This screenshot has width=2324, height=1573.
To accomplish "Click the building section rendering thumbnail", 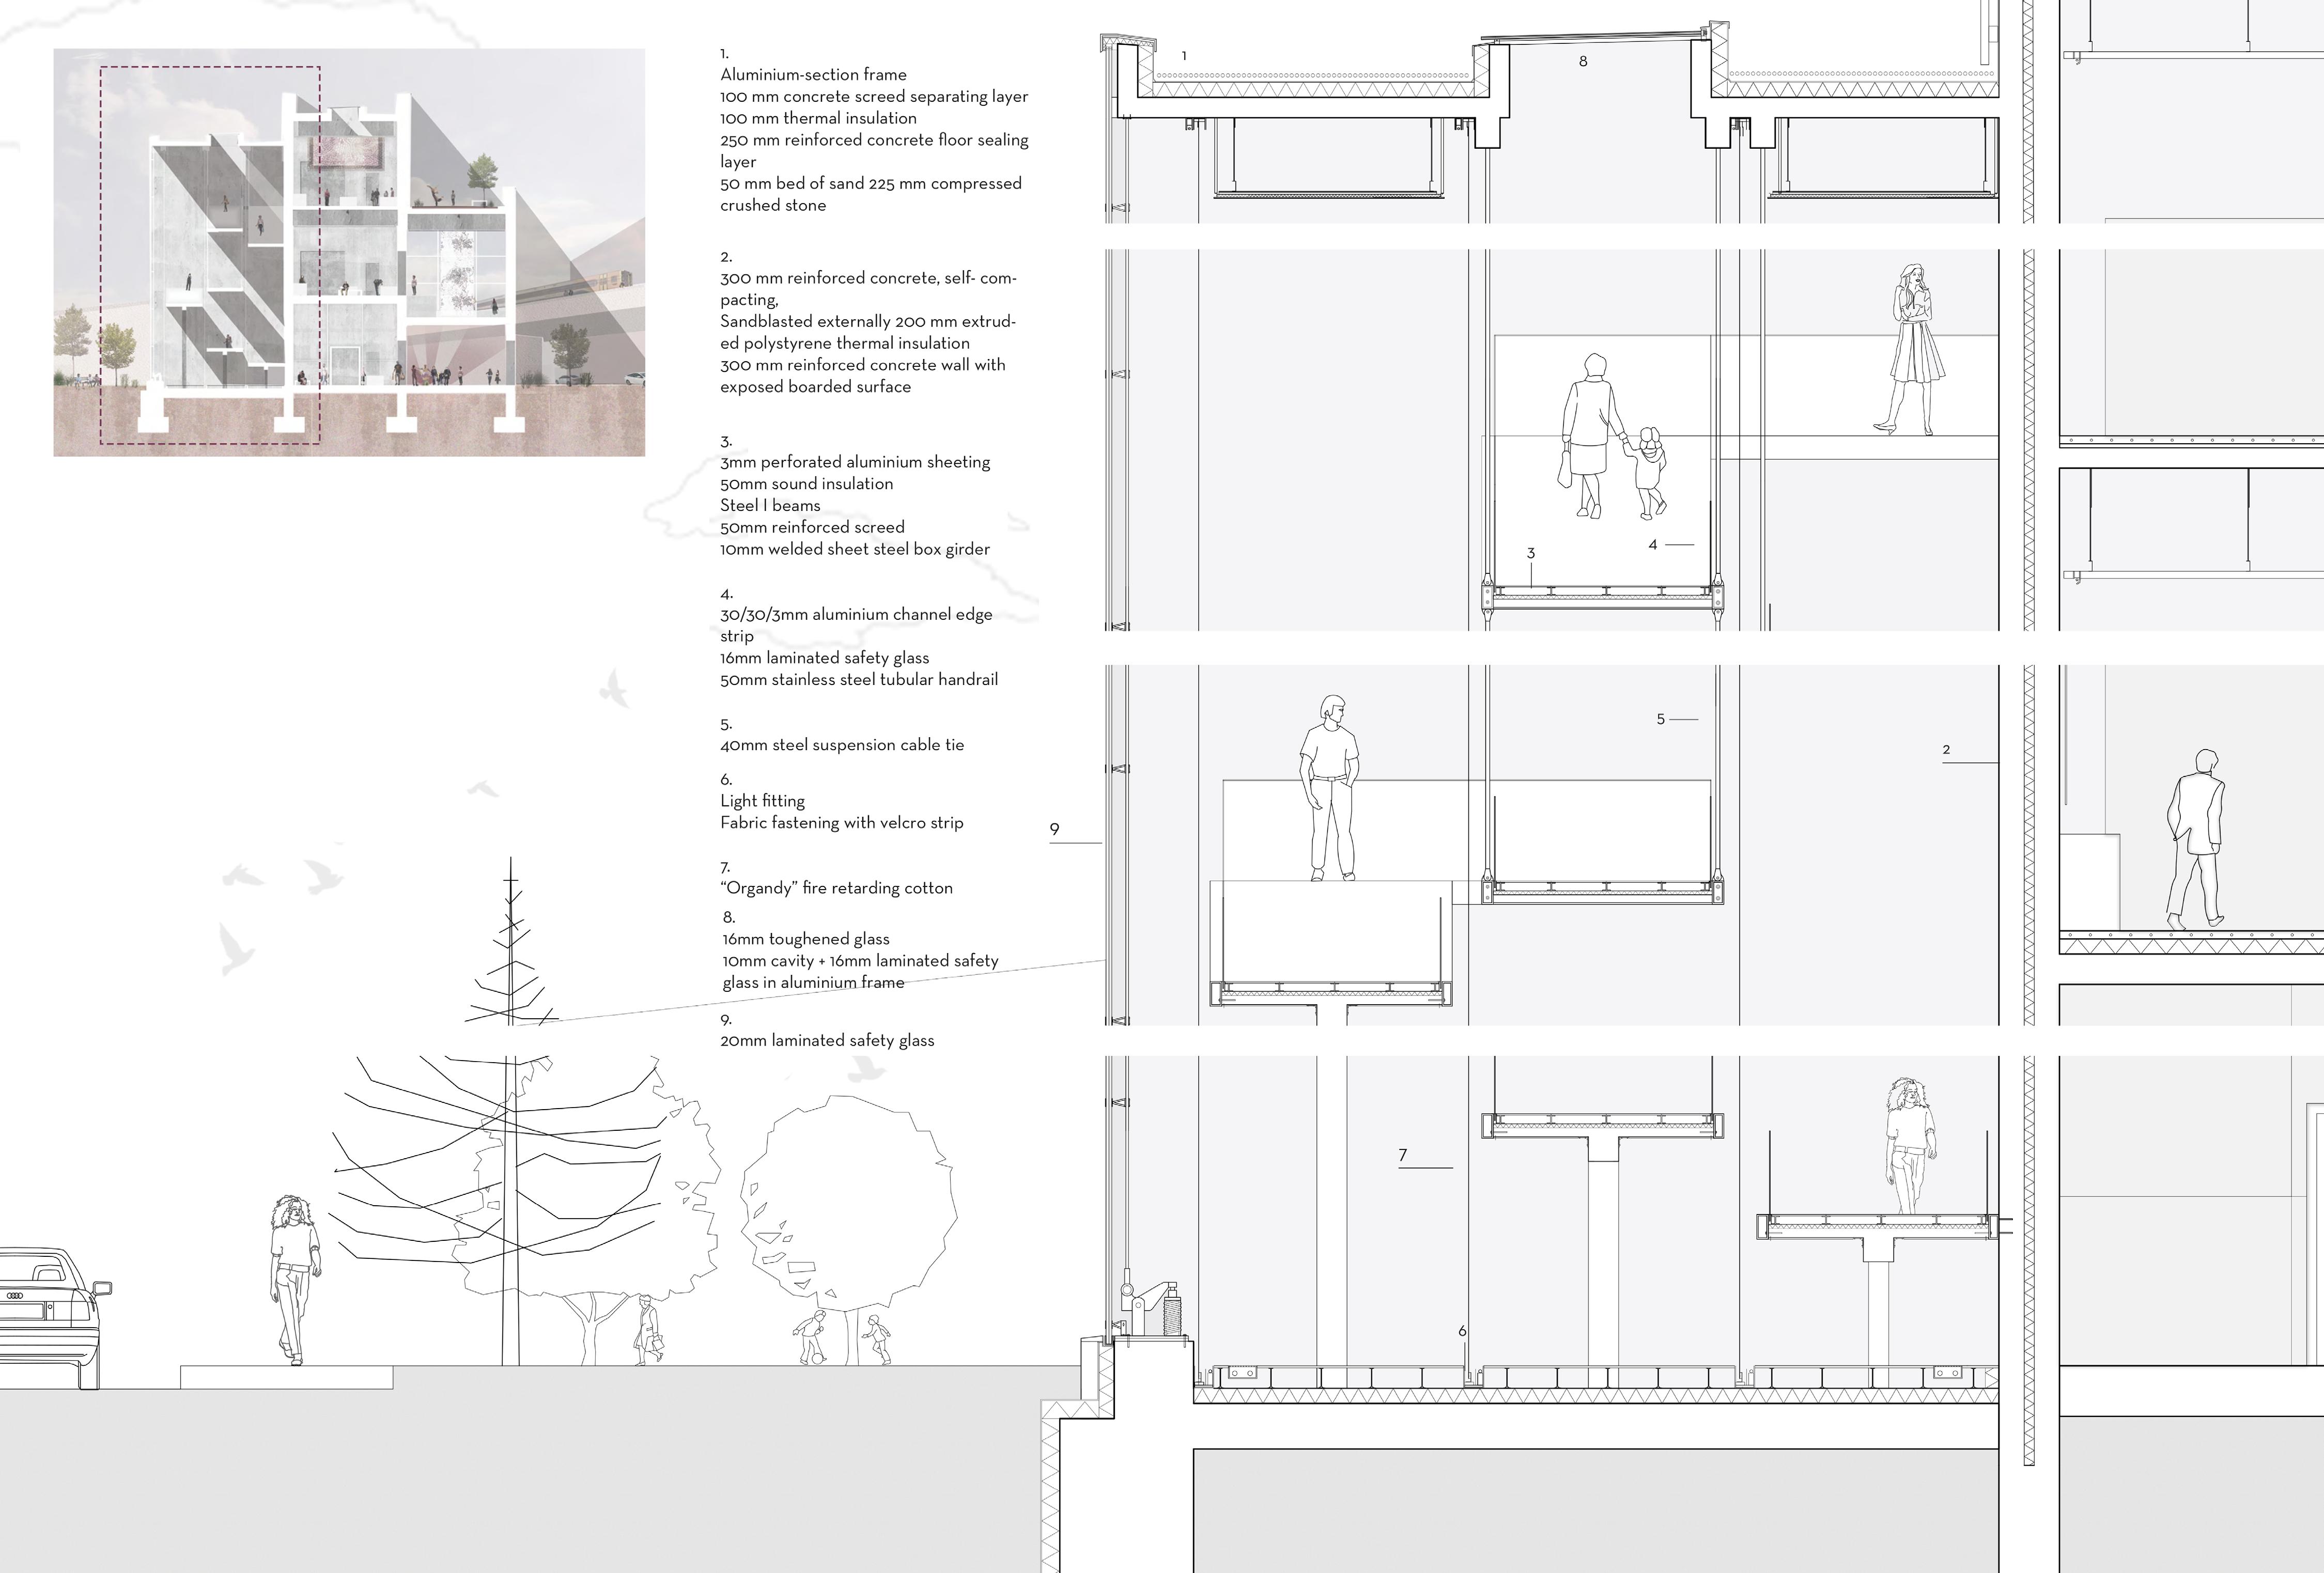I will point(348,252).
